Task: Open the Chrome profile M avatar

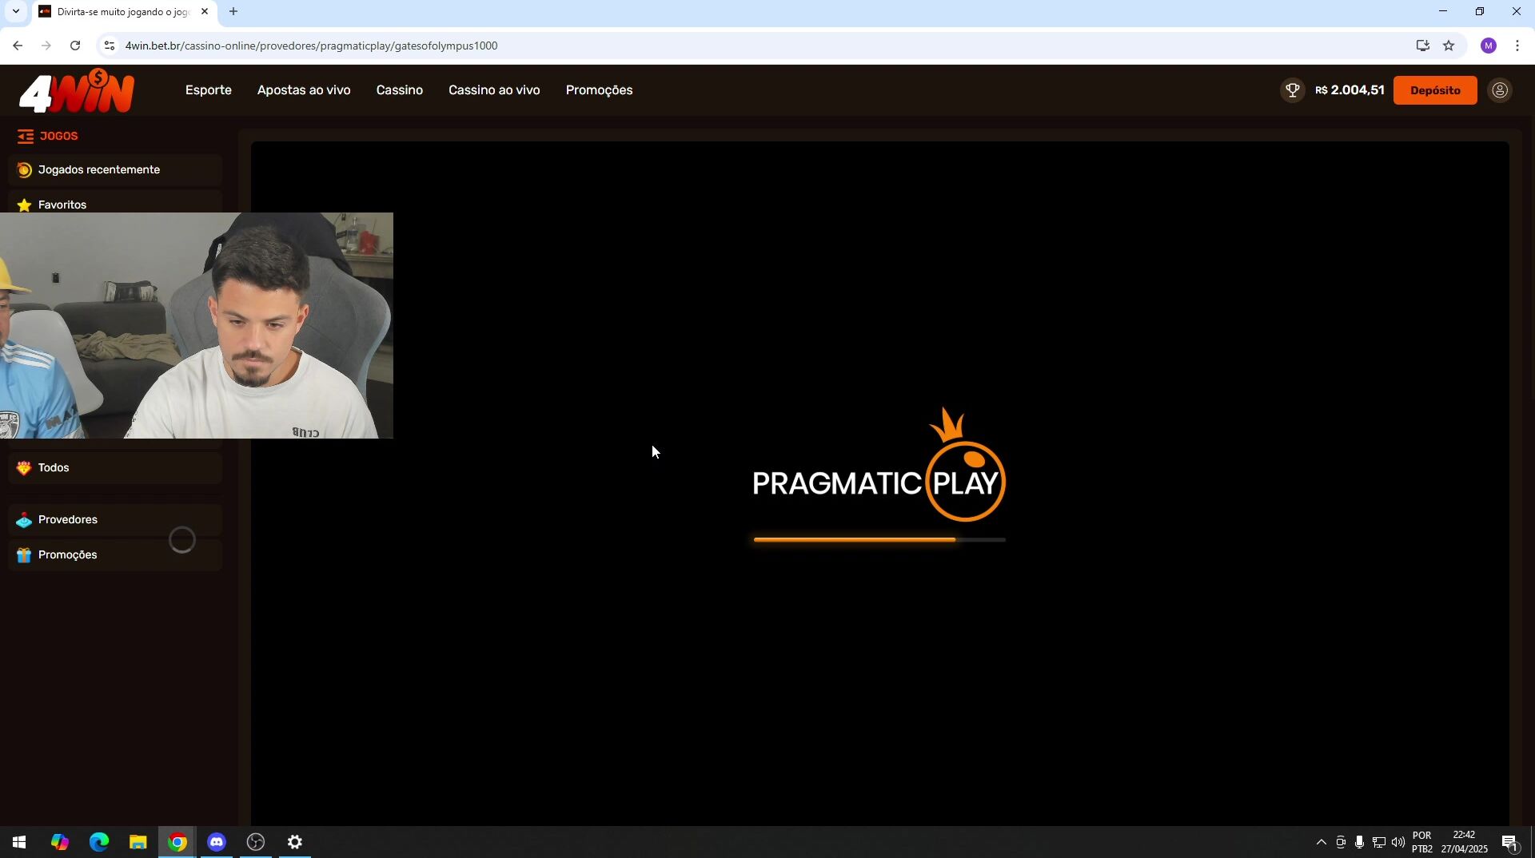Action: tap(1488, 46)
